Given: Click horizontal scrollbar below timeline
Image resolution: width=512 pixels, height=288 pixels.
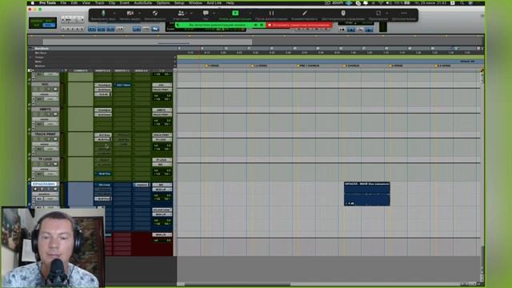Looking at the screenshot, I should click(237, 284).
